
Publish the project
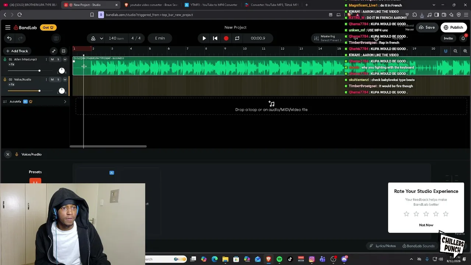[x=453, y=27]
